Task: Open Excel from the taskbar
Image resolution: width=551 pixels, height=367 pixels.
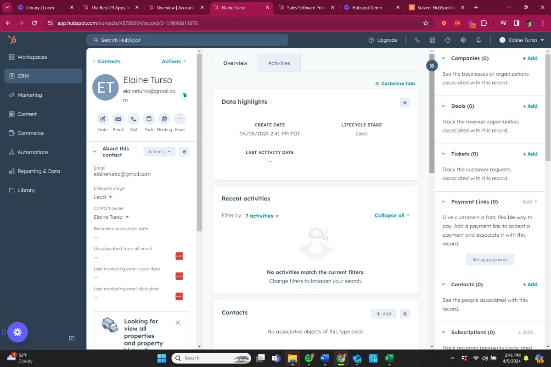Action: 389,358
